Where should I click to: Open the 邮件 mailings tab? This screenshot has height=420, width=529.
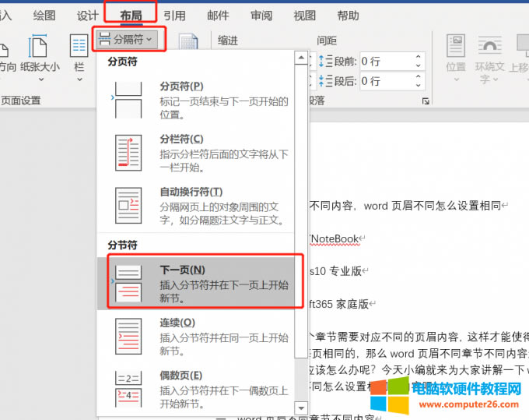pyautogui.click(x=218, y=15)
